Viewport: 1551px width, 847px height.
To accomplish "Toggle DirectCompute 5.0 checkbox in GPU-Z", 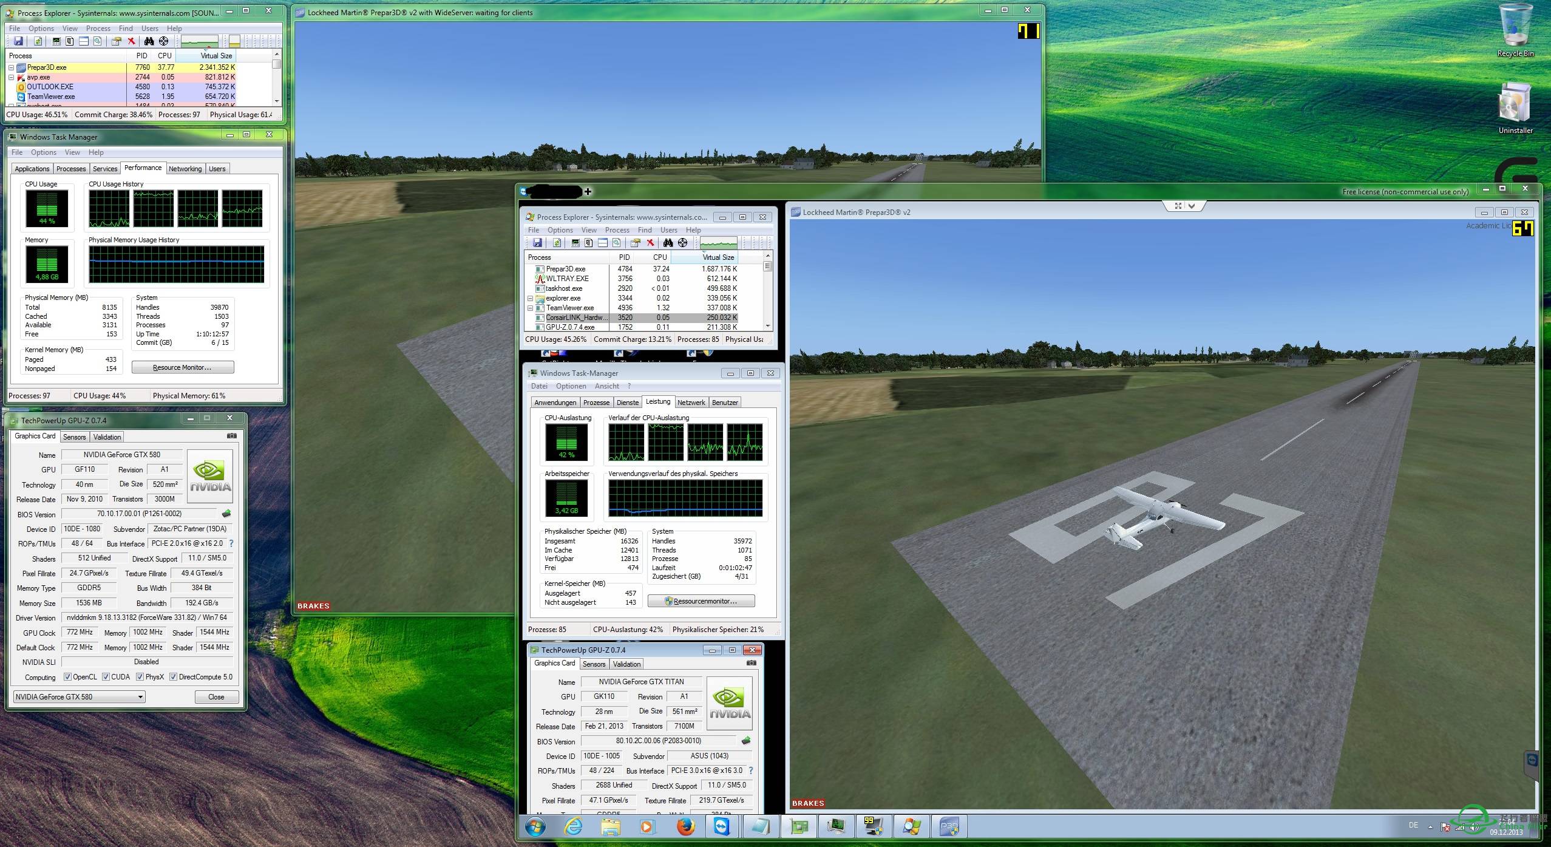I will coord(173,677).
